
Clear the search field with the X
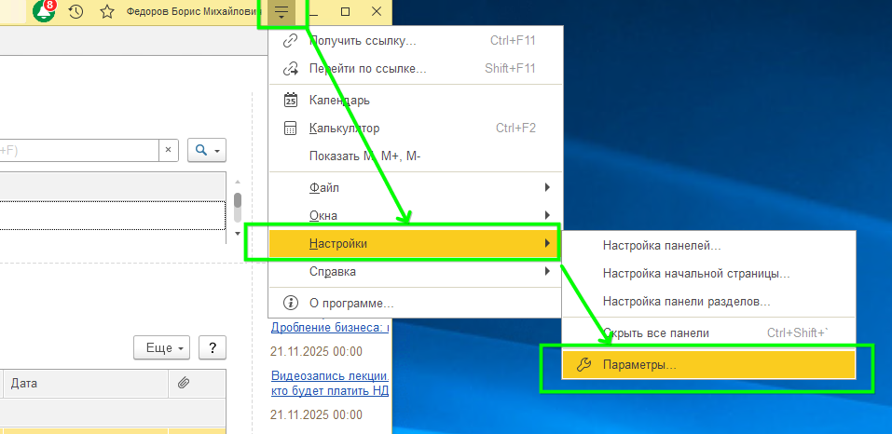[x=168, y=150]
